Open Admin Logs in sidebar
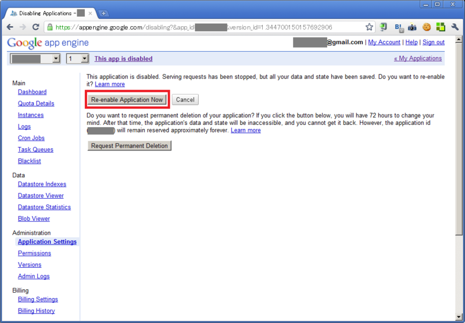 34,277
